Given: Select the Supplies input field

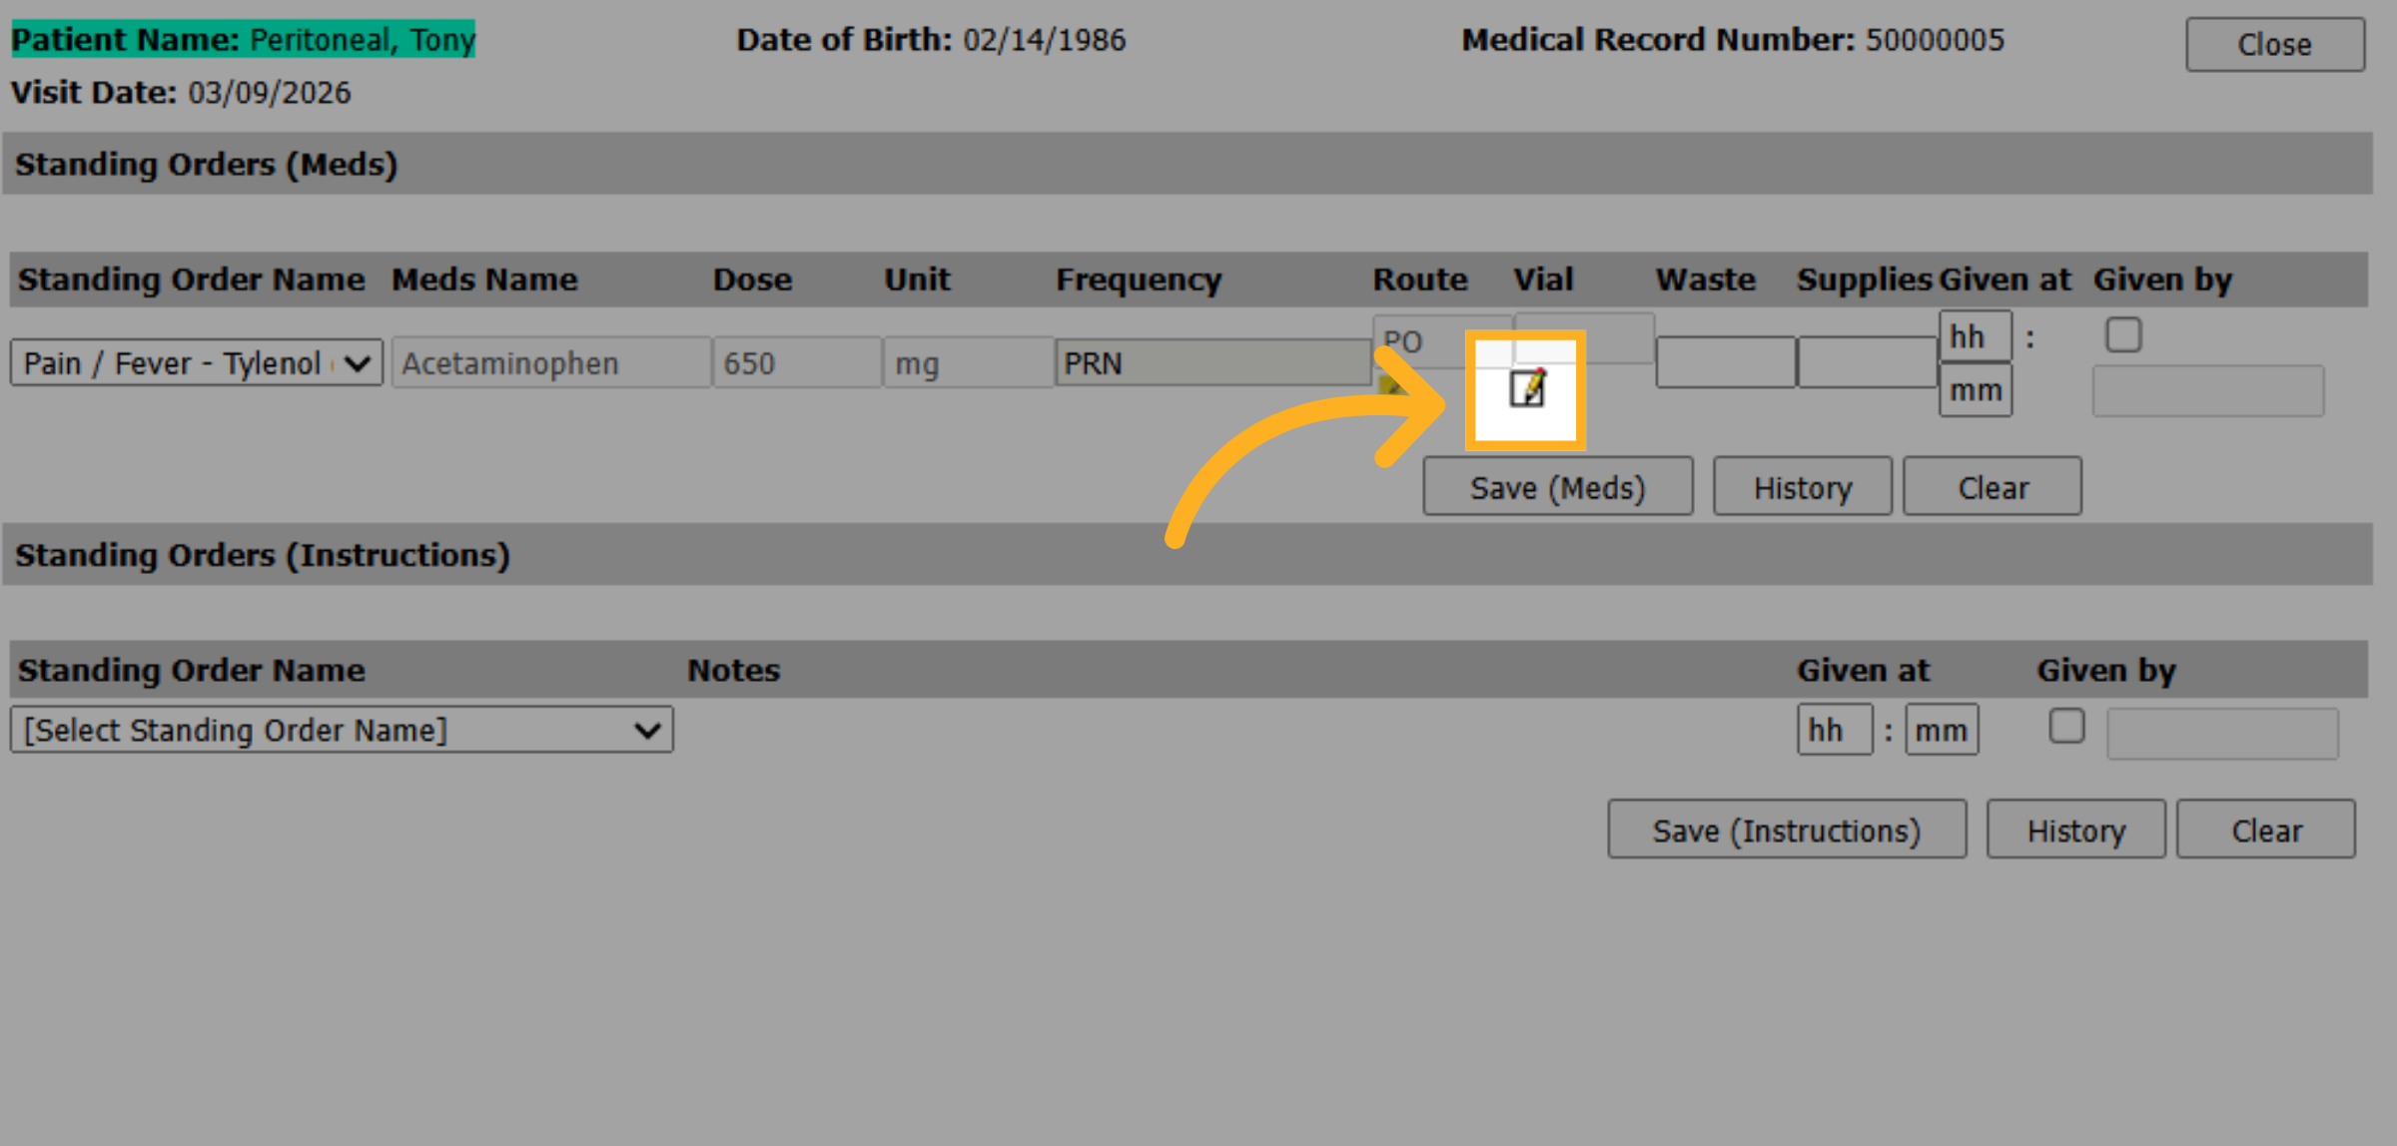Looking at the screenshot, I should 1868,362.
